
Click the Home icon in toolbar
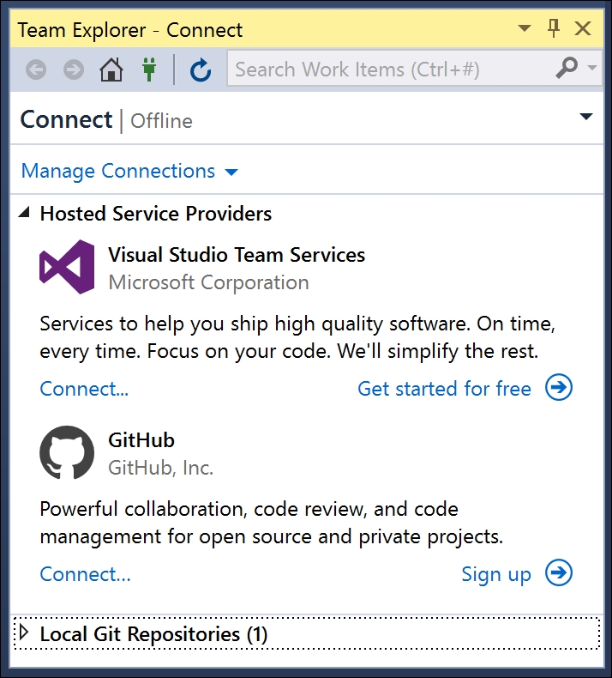[111, 70]
